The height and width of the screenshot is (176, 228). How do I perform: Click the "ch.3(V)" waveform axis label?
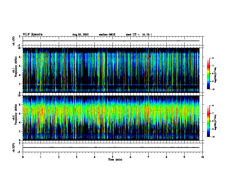pos(14,148)
